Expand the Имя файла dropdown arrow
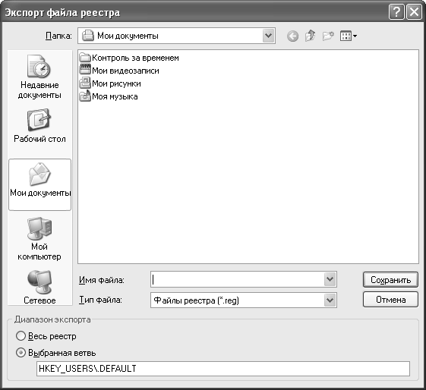Image resolution: width=426 pixels, height=390 pixels. (330, 279)
